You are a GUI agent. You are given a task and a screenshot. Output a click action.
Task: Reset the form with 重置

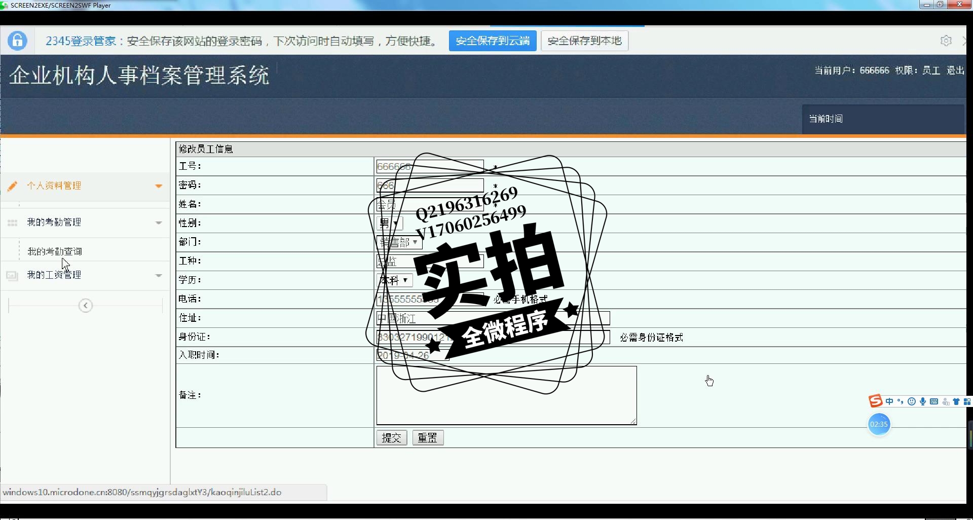428,438
